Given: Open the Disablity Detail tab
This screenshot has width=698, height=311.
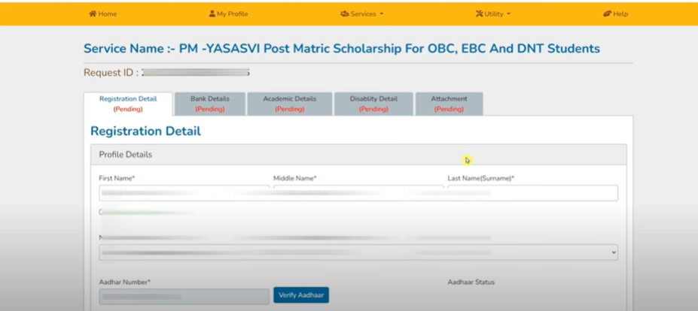Looking at the screenshot, I should pos(373,104).
